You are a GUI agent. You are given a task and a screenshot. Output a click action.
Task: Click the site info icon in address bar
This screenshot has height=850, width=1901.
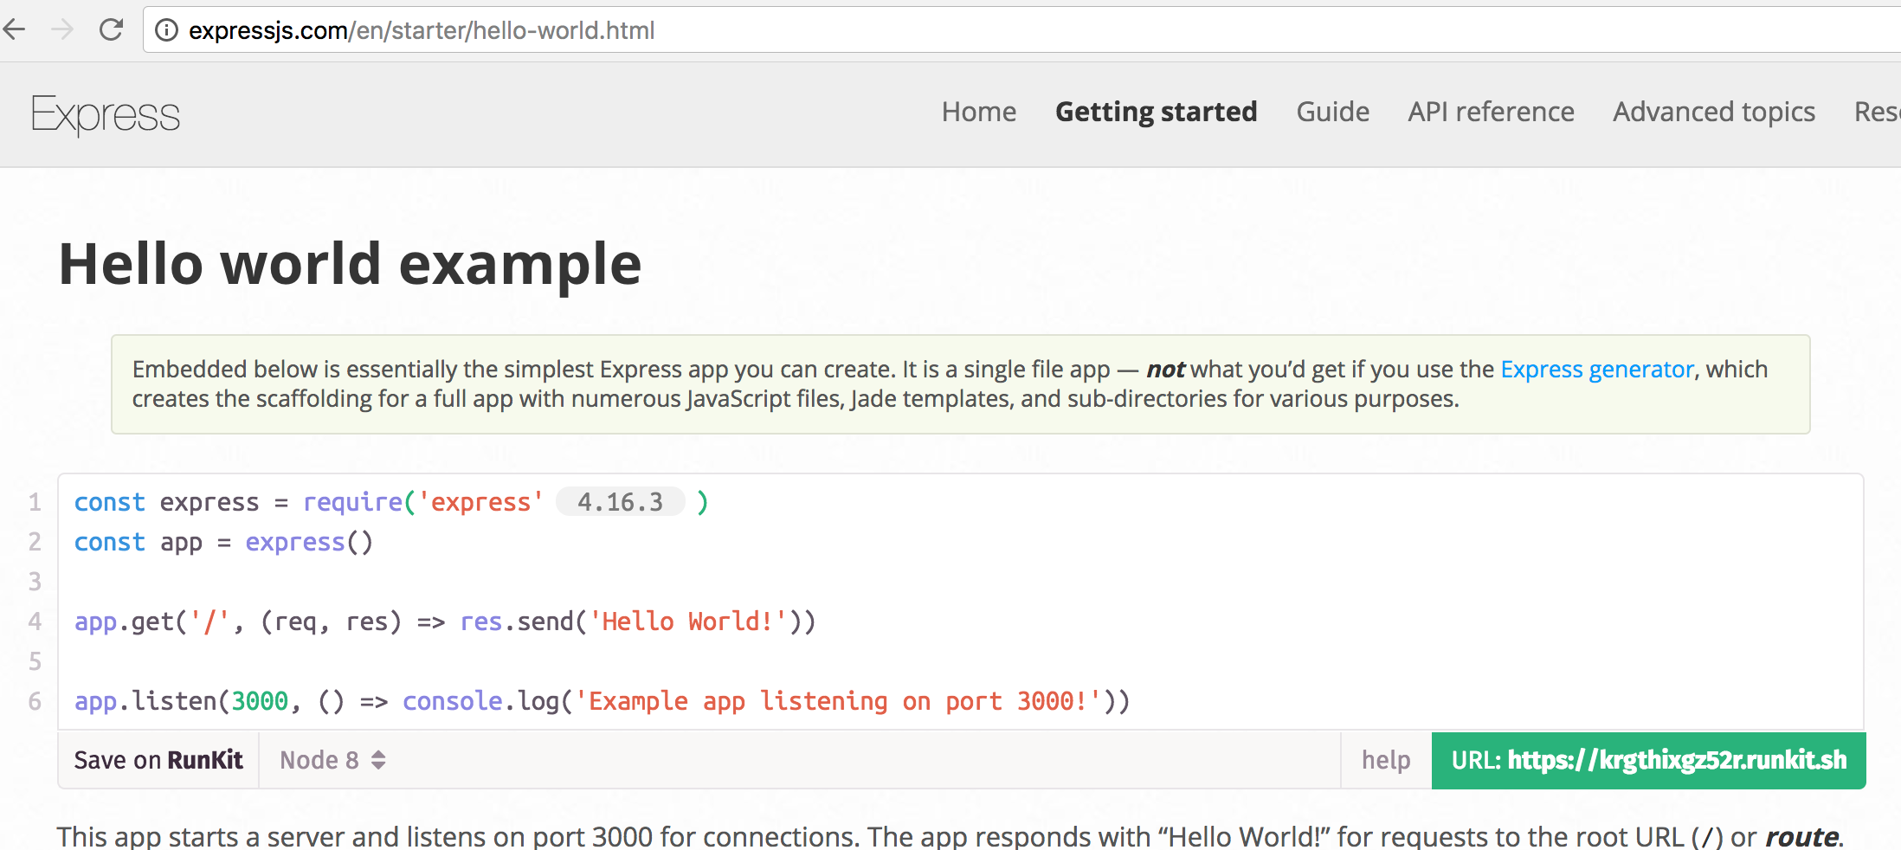click(166, 30)
